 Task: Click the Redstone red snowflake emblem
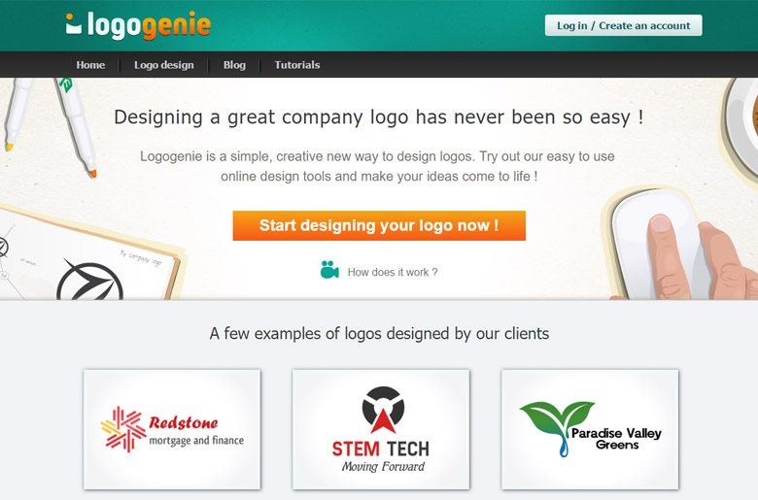pyautogui.click(x=123, y=429)
